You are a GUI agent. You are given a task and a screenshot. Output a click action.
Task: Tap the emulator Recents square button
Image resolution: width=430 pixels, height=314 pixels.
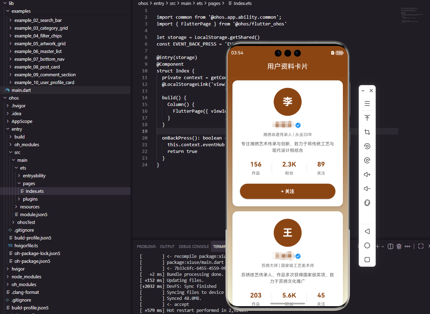click(367, 260)
